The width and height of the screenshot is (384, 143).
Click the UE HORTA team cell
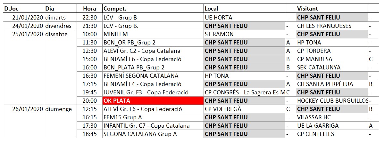point(244,18)
